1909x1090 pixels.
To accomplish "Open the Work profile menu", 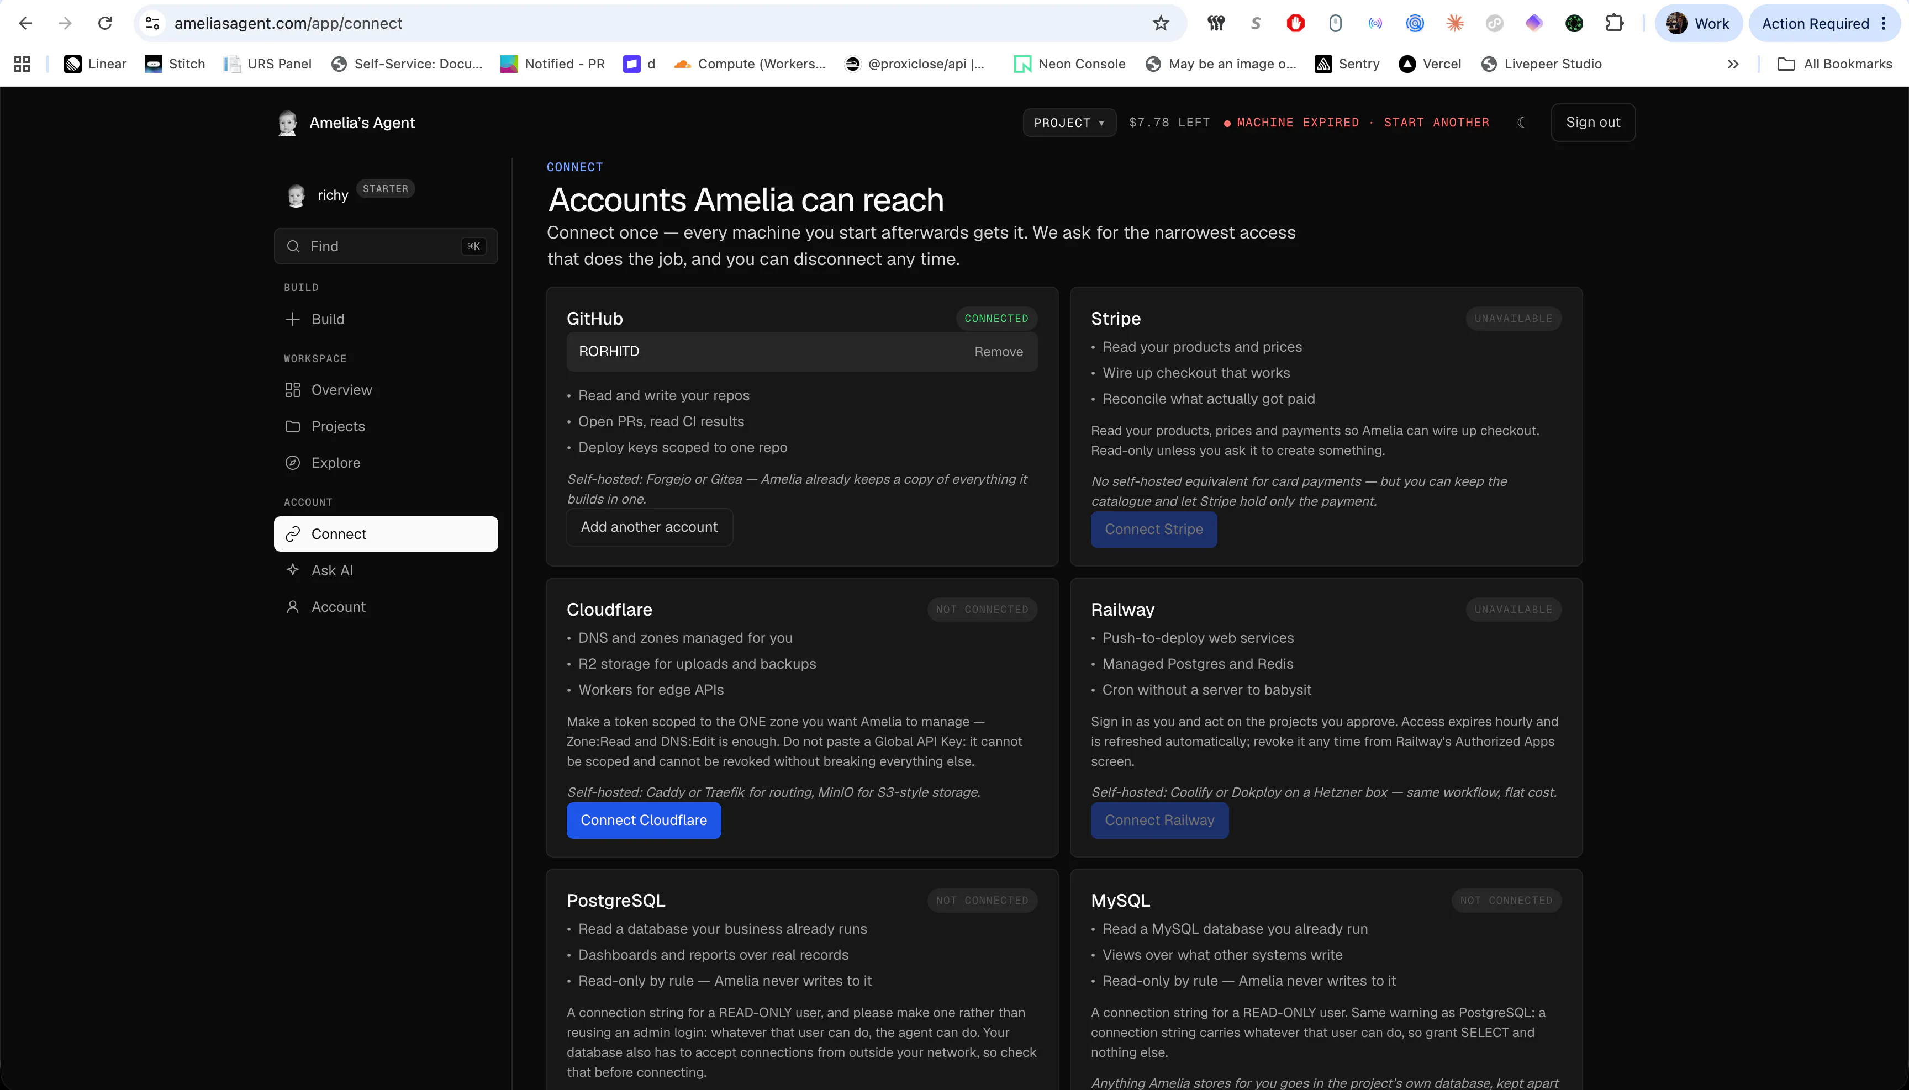I will (1698, 23).
